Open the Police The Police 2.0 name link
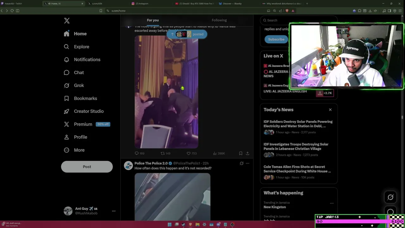405x228 pixels. (x=151, y=163)
